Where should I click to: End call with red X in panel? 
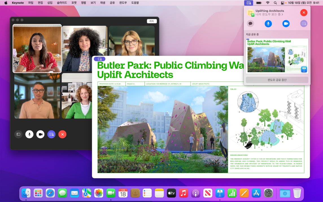click(304, 13)
